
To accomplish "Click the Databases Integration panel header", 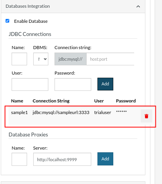I will pos(73,6).
